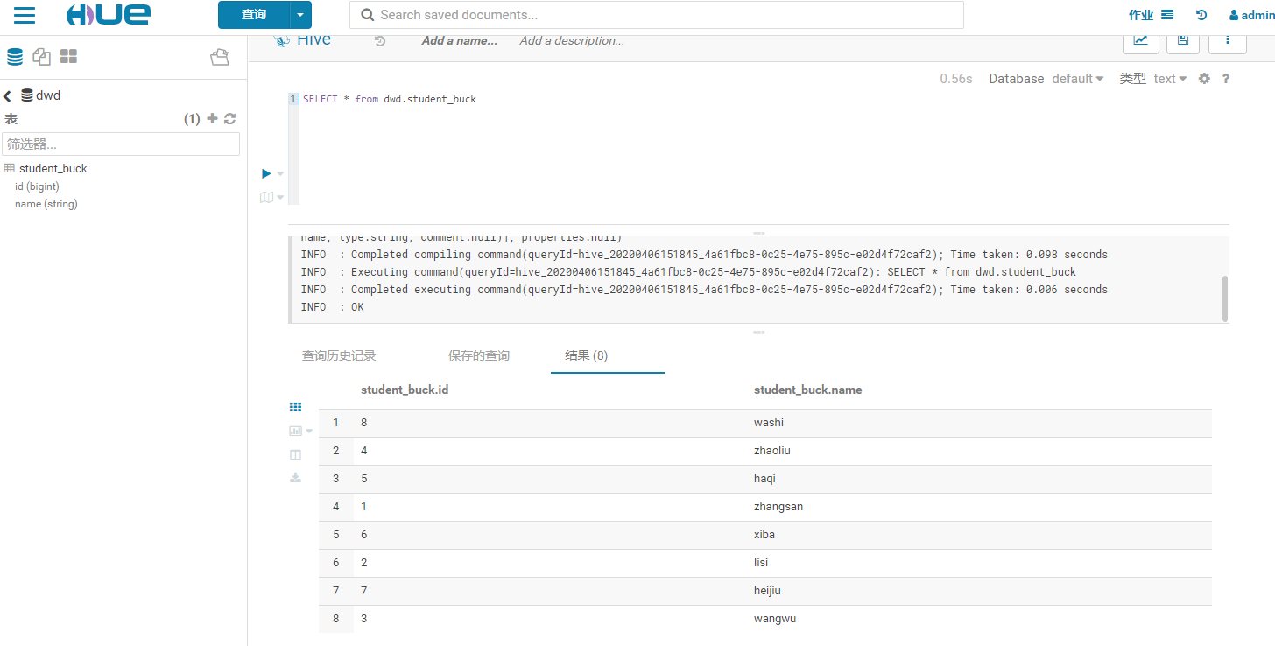Click the log panel scrollbar
Image resolution: width=1275 pixels, height=646 pixels.
(1224, 298)
